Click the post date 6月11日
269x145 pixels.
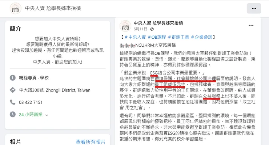140,29
